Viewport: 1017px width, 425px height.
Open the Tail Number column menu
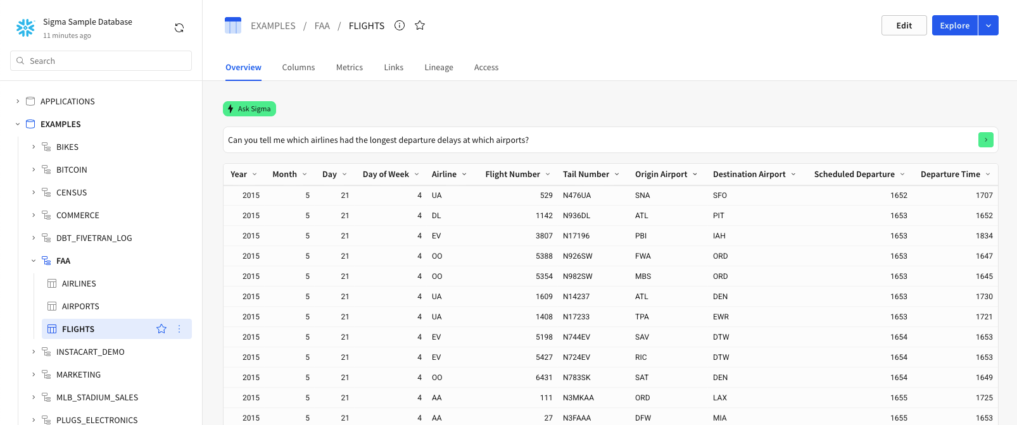point(617,175)
